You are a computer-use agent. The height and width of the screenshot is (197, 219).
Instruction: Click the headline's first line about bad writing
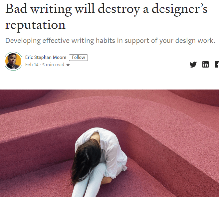coord(106,9)
